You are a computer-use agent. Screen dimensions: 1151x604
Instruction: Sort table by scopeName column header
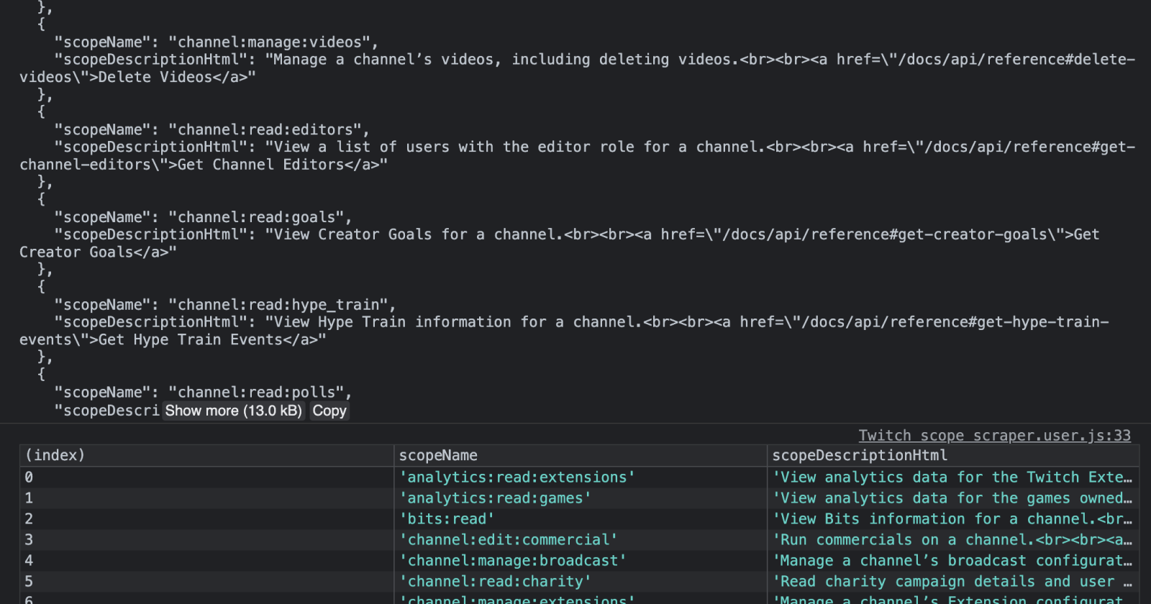click(581, 455)
